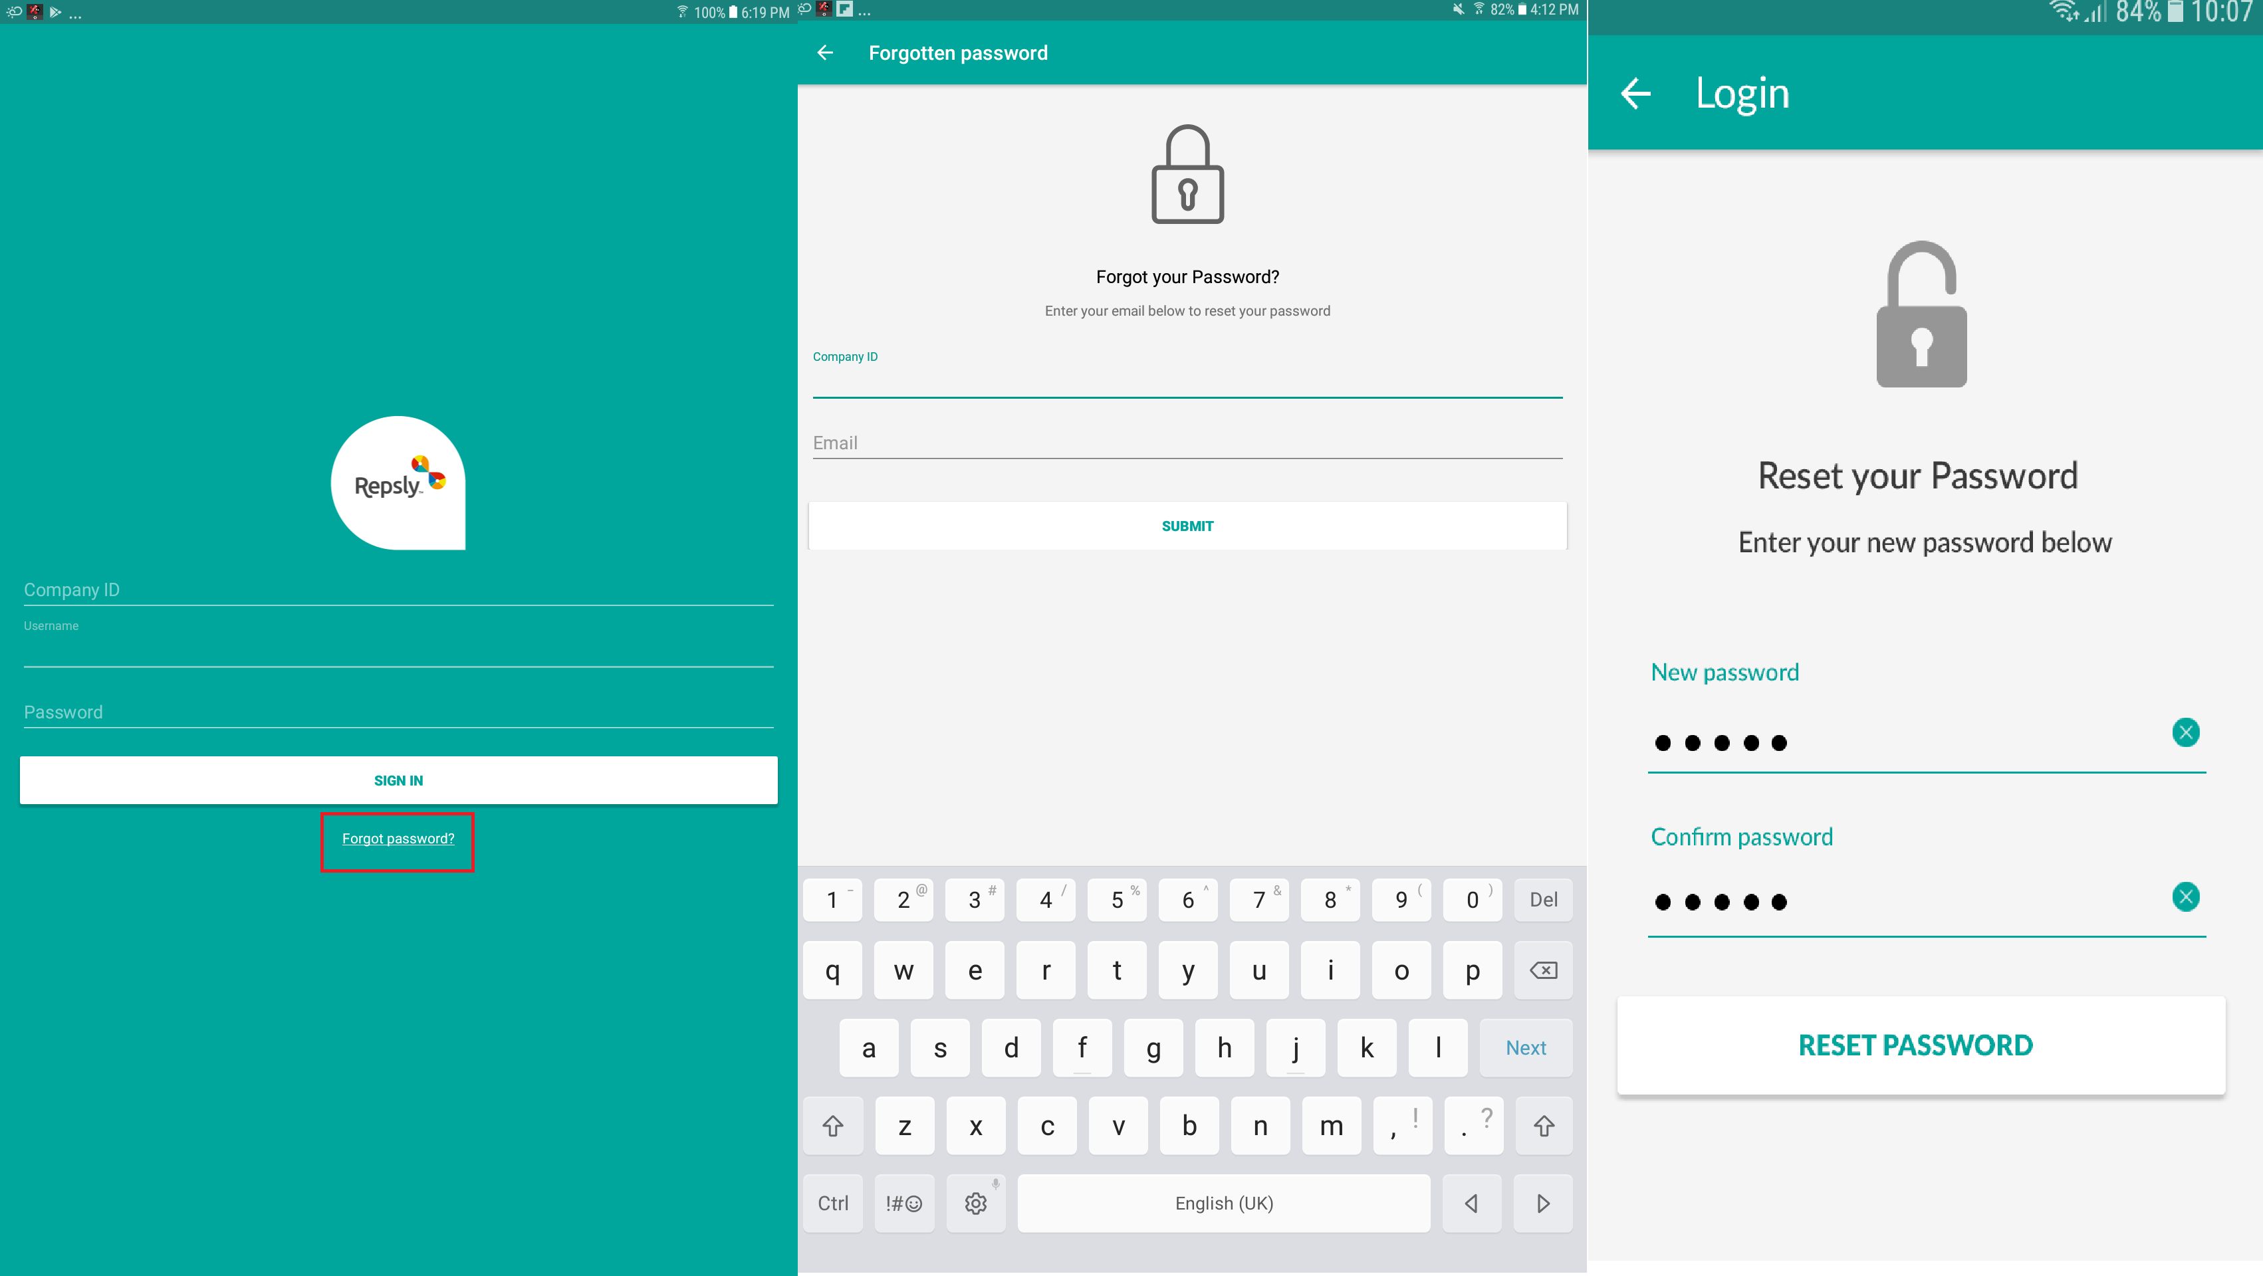The width and height of the screenshot is (2263, 1276).
Task: Tap the b key
Action: point(1189,1126)
